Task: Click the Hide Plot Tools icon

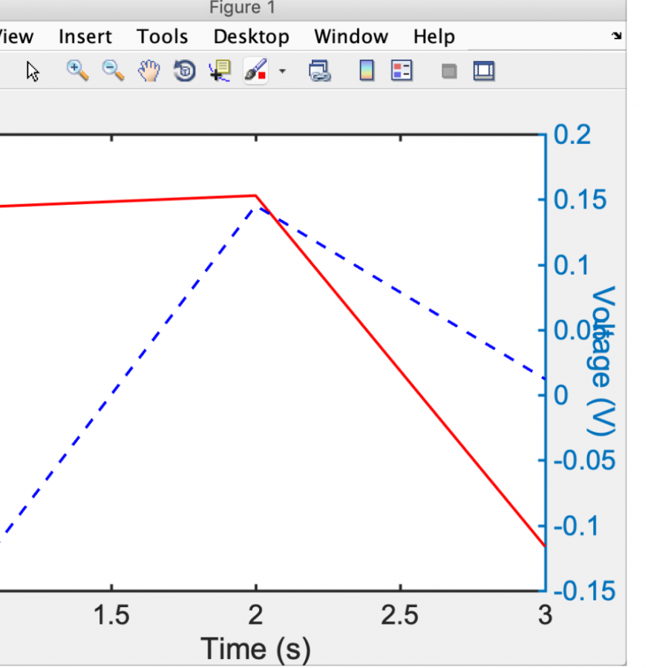Action: [x=448, y=72]
